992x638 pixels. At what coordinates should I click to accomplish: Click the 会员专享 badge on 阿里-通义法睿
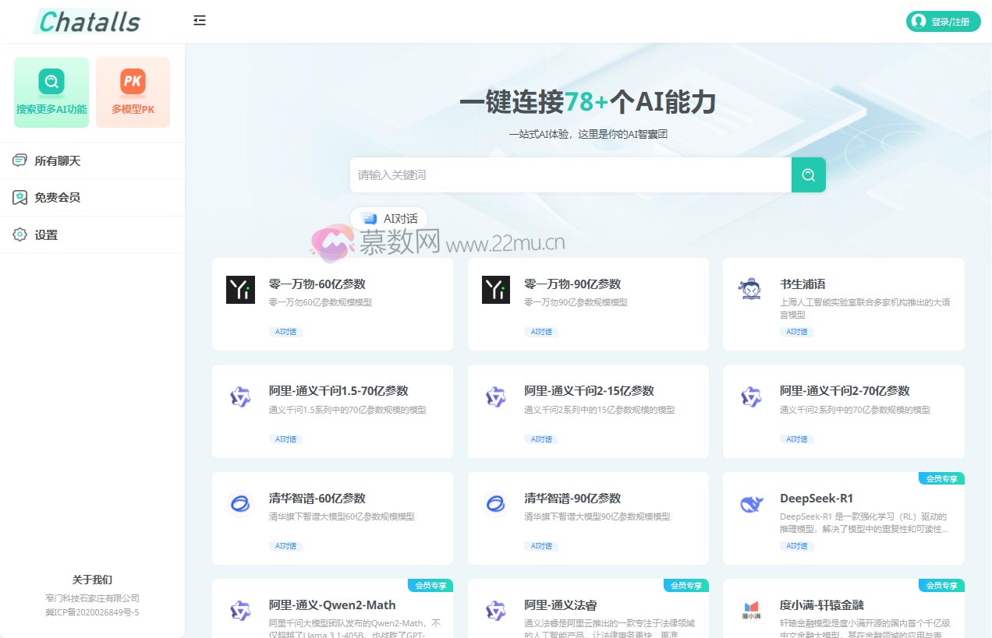point(686,585)
